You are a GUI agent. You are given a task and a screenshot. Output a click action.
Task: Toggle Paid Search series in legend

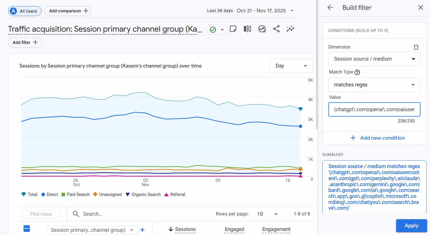pos(75,194)
